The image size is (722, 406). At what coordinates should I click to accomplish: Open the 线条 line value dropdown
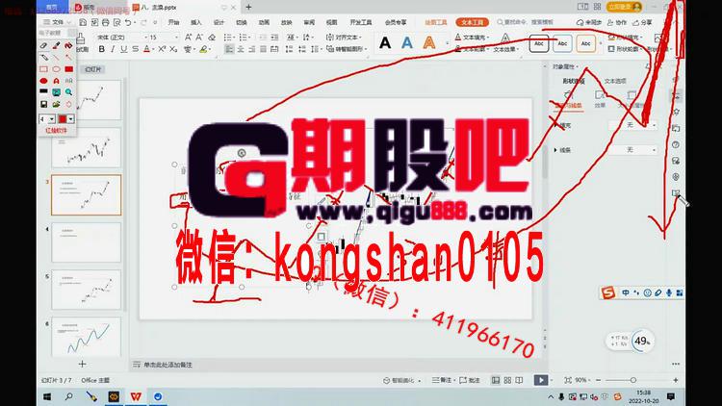(x=633, y=150)
